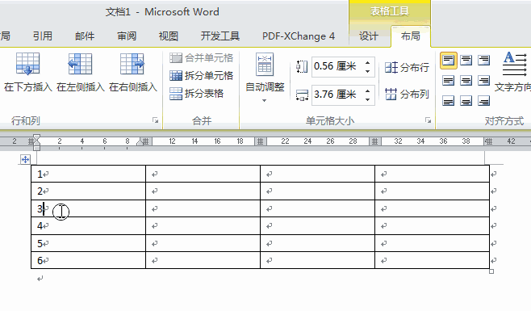Image resolution: width=531 pixels, height=311 pixels.
Task: Select Align Bottom Left alignment
Action: click(x=449, y=101)
